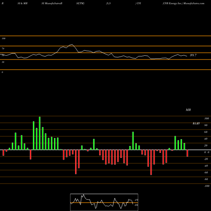Screen dimensions: 211x211
Task: Click the SI & MR header text
Action: tap(22, 3)
